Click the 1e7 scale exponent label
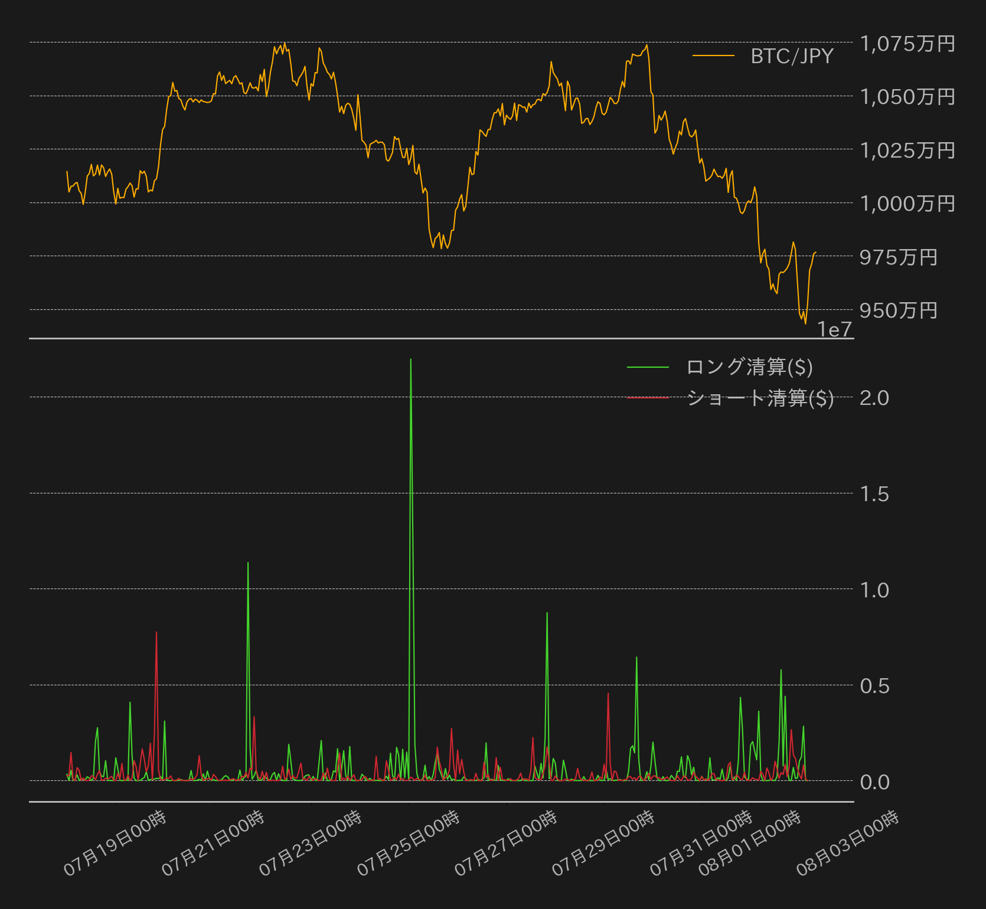This screenshot has height=909, width=986. [x=835, y=329]
